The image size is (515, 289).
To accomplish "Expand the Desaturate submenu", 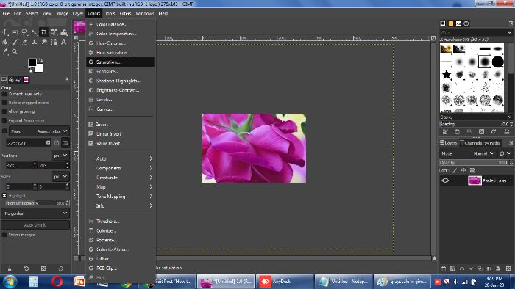I will (121, 178).
